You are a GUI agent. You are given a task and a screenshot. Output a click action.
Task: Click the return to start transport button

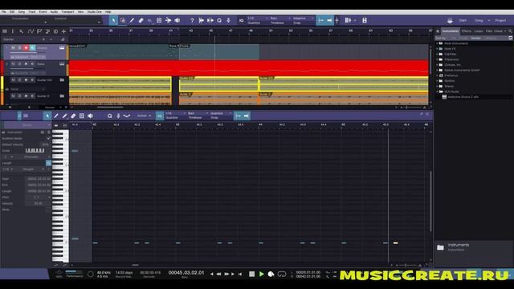pyautogui.click(x=240, y=274)
